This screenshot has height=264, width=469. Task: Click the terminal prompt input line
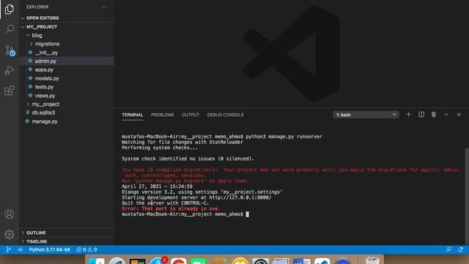pos(185,214)
